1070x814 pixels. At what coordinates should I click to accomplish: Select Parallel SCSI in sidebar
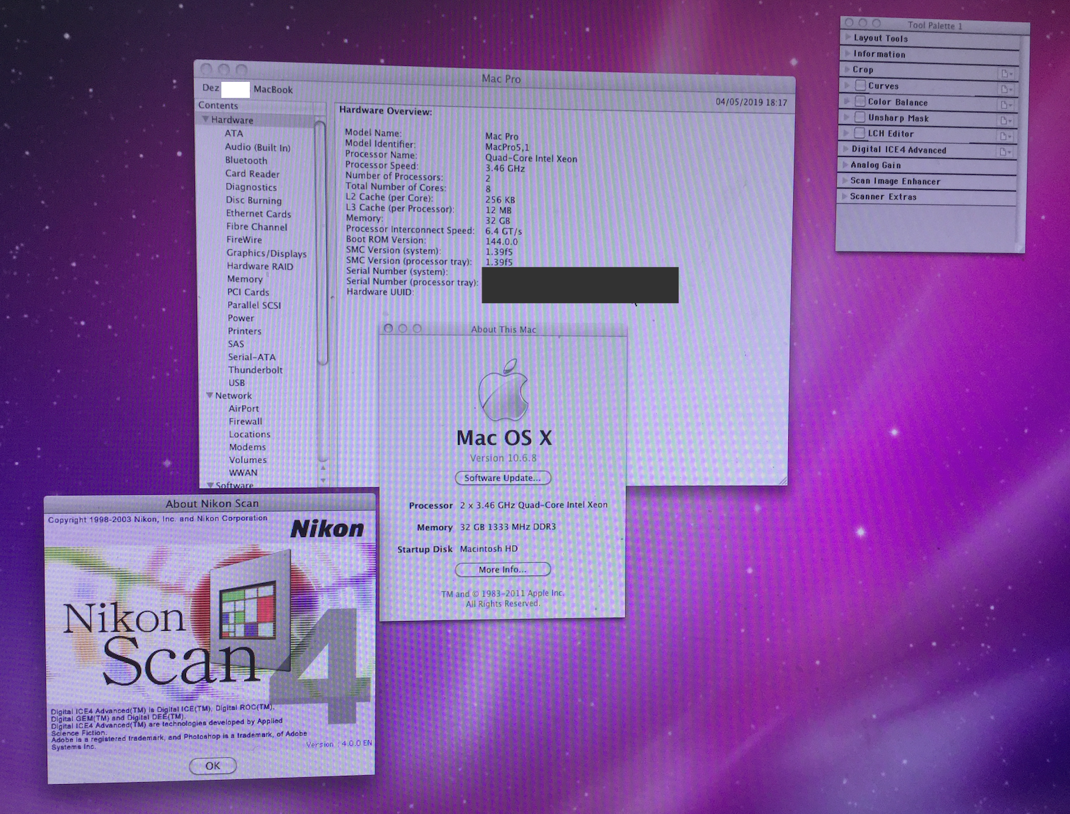point(255,305)
